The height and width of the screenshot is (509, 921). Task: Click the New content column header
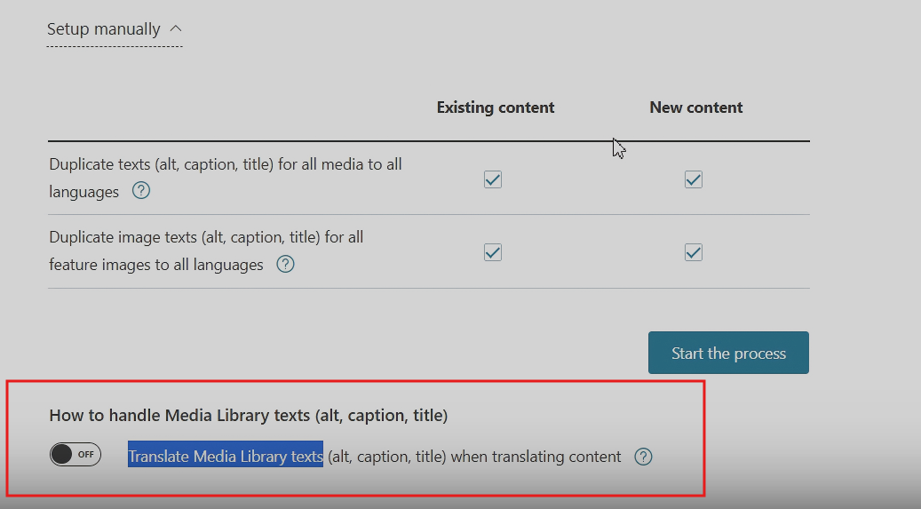pyautogui.click(x=696, y=107)
